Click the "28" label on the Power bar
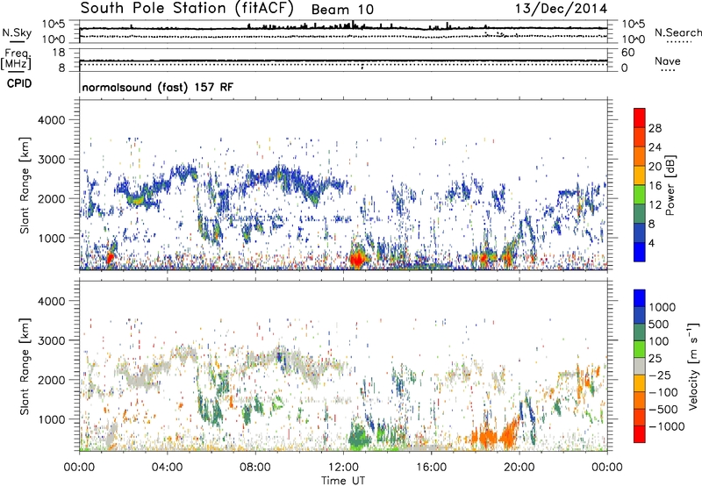Viewport: 702px width, 486px height. (x=655, y=128)
